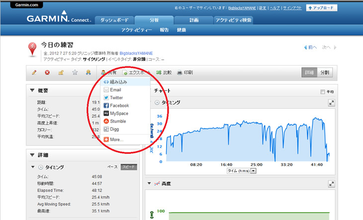Collapse the 概要 summary section
The height and width of the screenshot is (220, 363).
pyautogui.click(x=32, y=90)
